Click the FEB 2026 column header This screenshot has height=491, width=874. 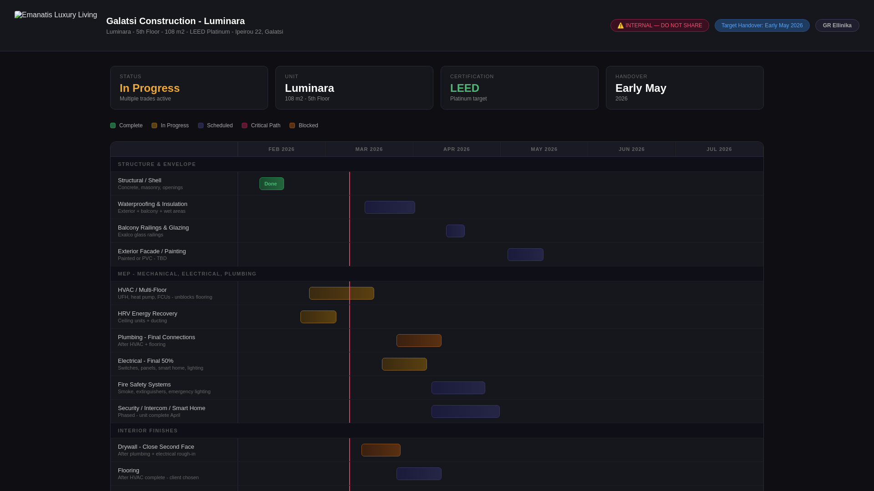tap(281, 149)
